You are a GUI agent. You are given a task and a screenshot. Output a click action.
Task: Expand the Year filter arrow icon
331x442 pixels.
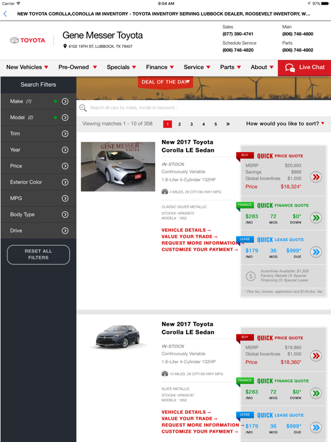click(65, 150)
